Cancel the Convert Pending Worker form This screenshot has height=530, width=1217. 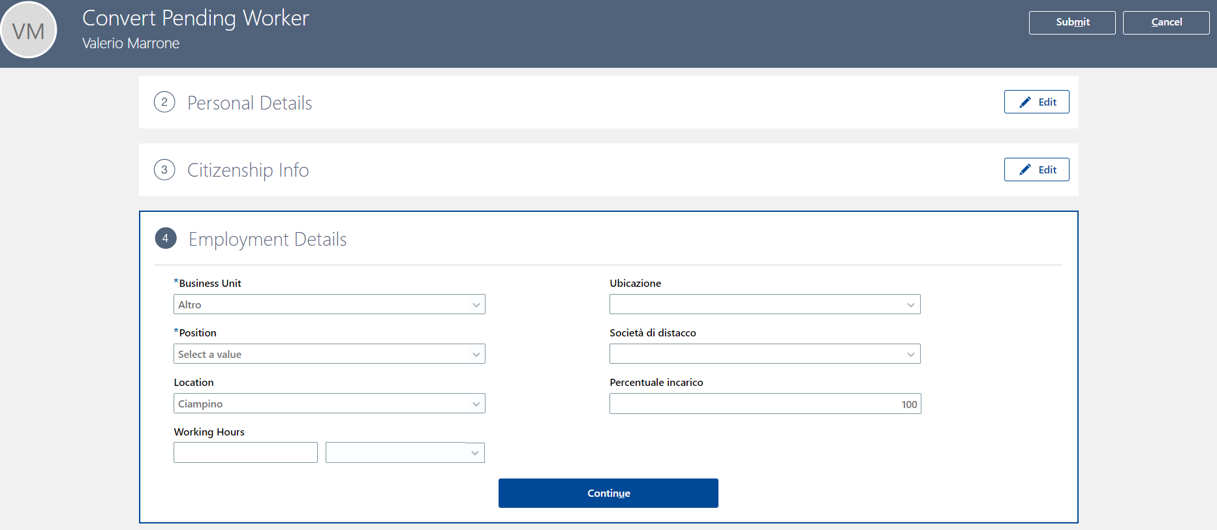(x=1166, y=22)
